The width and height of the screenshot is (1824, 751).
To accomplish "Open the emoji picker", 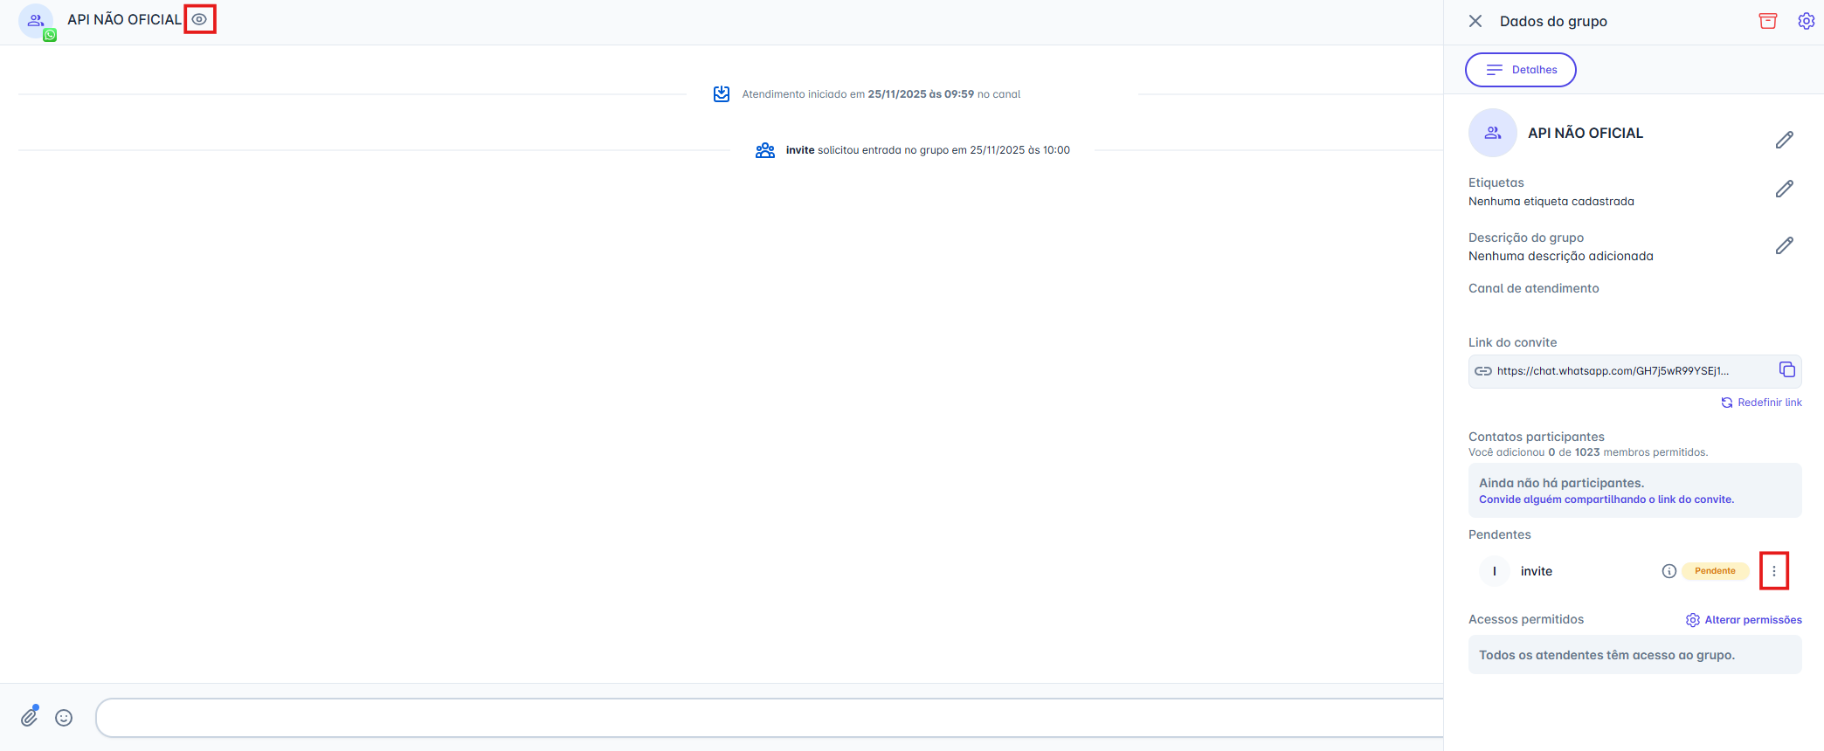I will 64,718.
